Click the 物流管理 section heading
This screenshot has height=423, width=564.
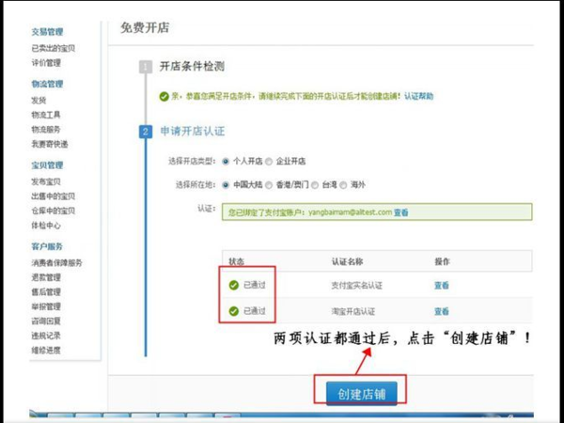47,85
